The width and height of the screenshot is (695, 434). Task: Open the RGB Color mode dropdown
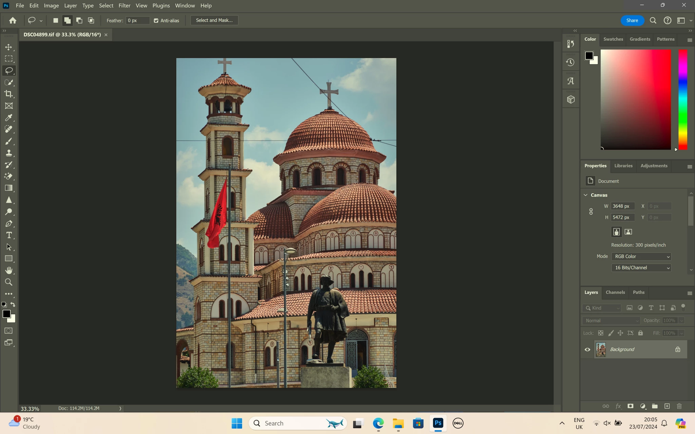point(641,257)
